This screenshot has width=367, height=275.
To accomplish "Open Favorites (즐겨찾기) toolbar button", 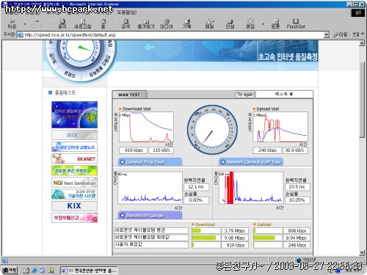I will pos(146,23).
